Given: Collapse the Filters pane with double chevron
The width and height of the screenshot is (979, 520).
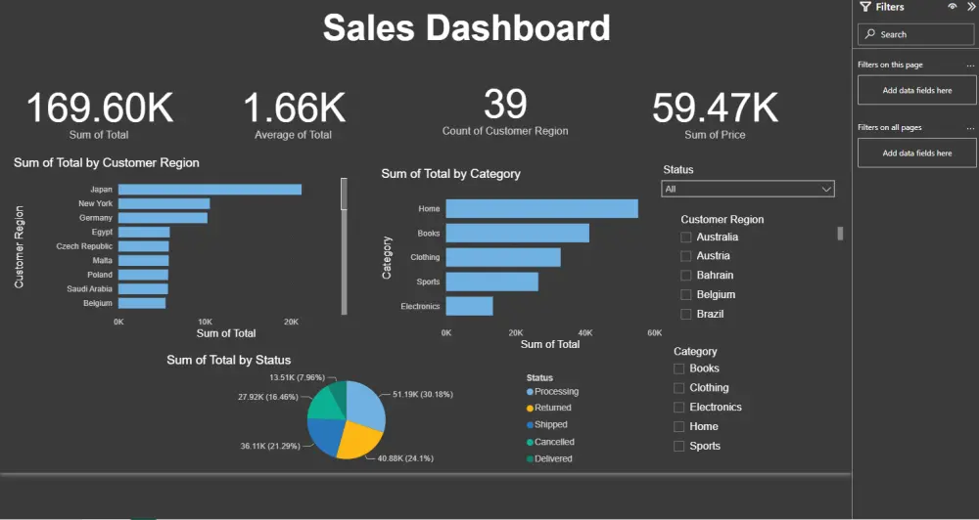Looking at the screenshot, I should [x=971, y=6].
